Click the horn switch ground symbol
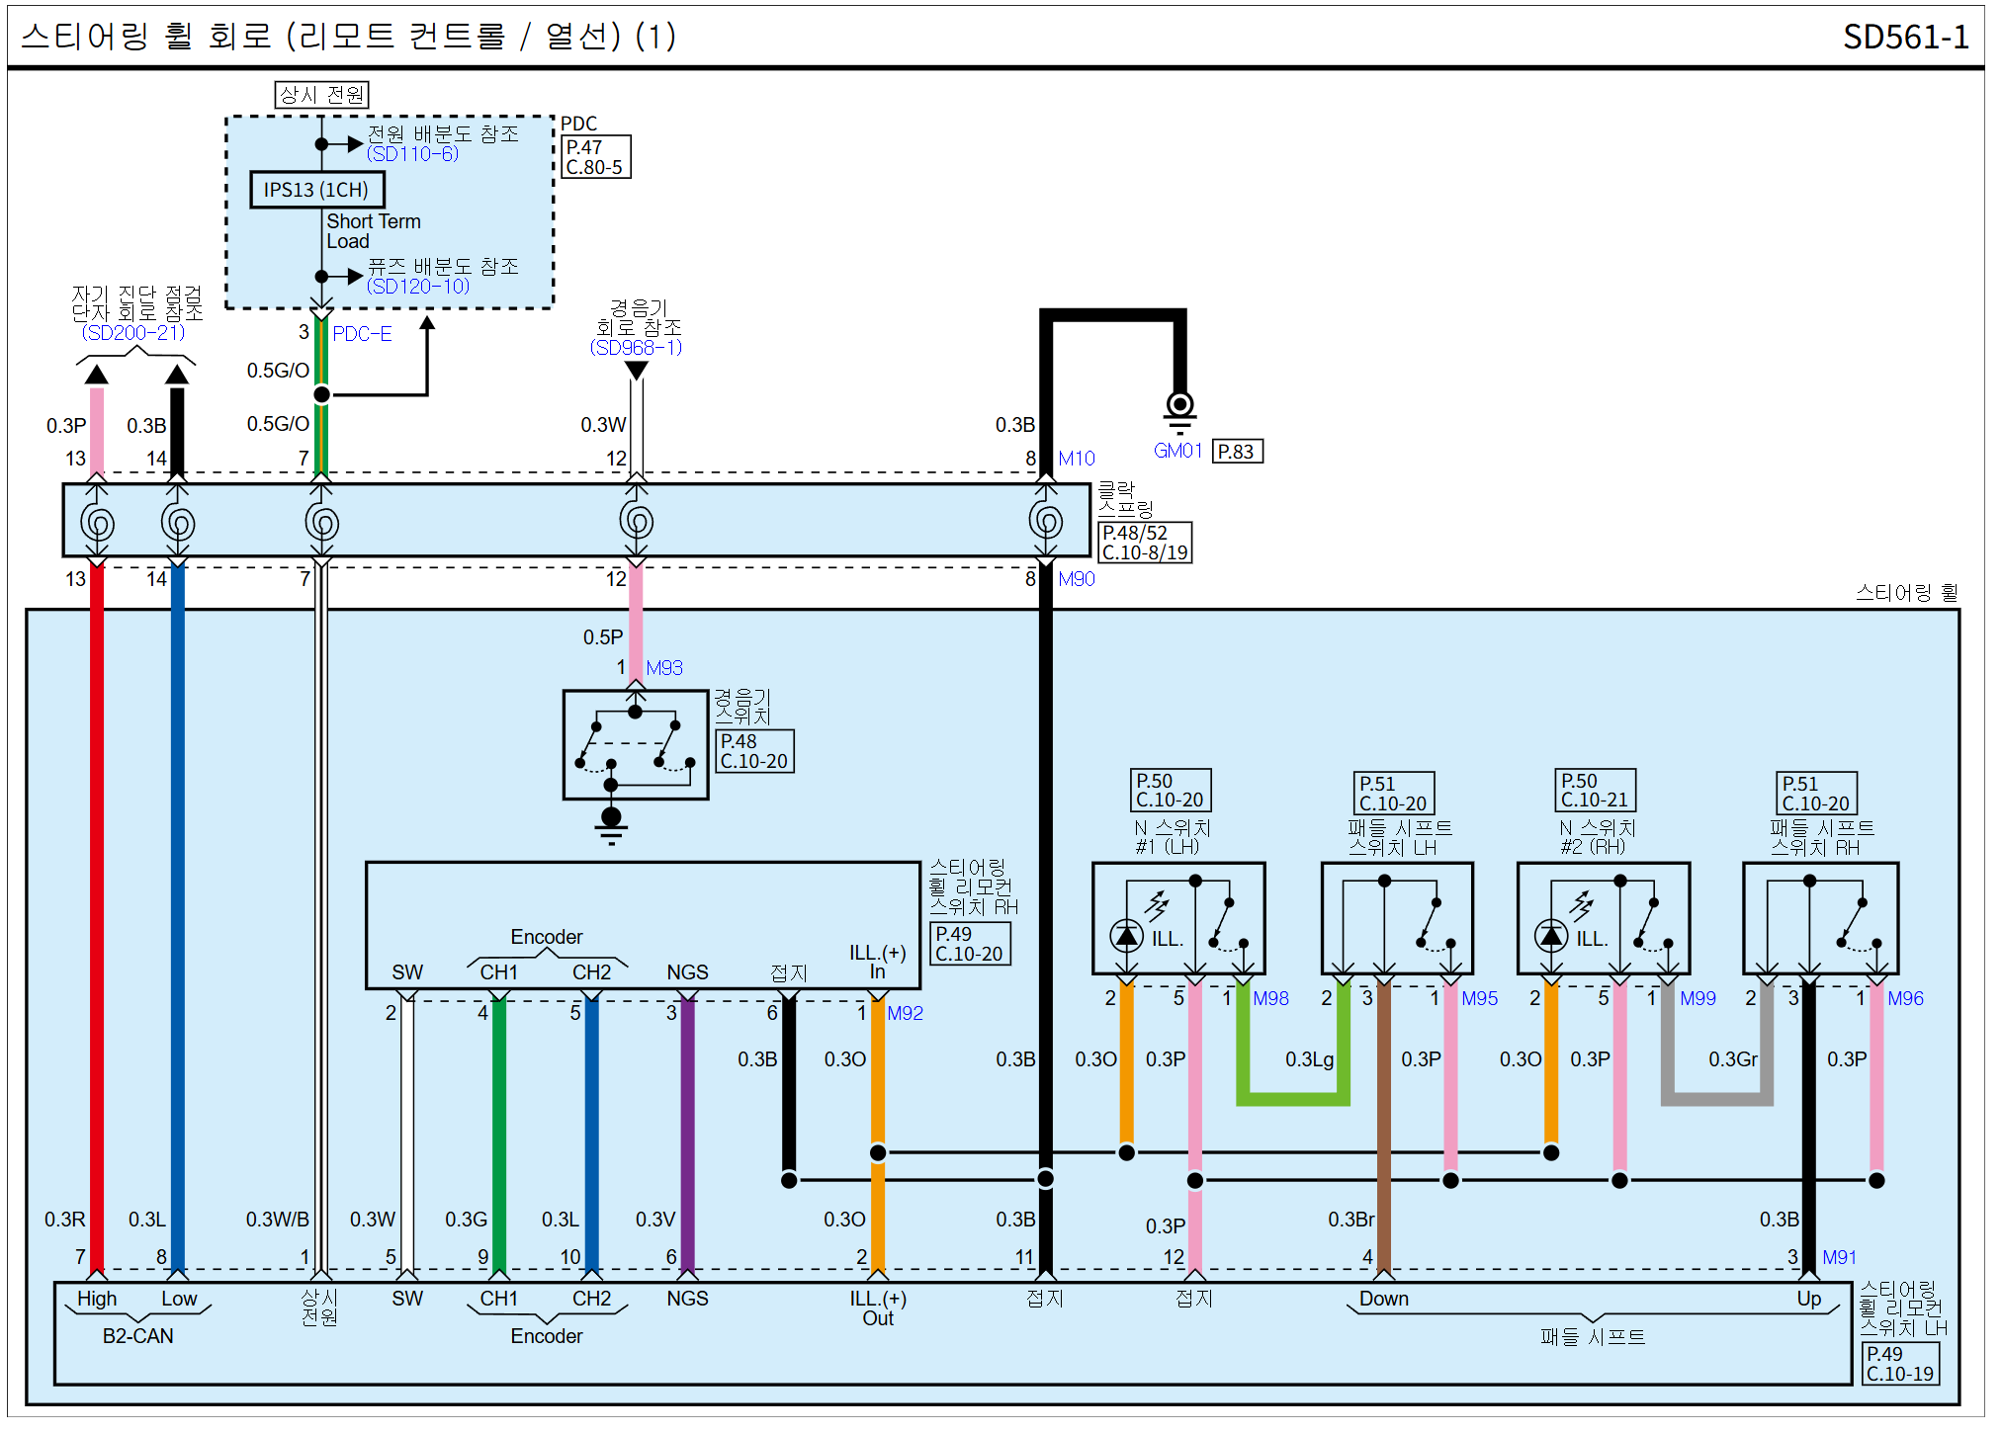 [x=611, y=823]
